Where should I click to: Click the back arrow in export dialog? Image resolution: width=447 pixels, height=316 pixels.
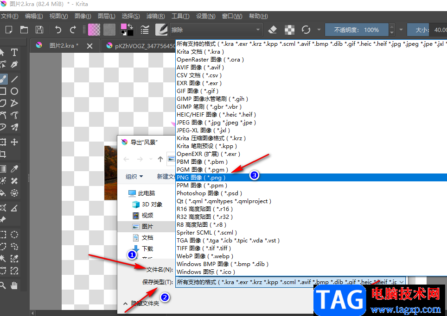pos(127,159)
